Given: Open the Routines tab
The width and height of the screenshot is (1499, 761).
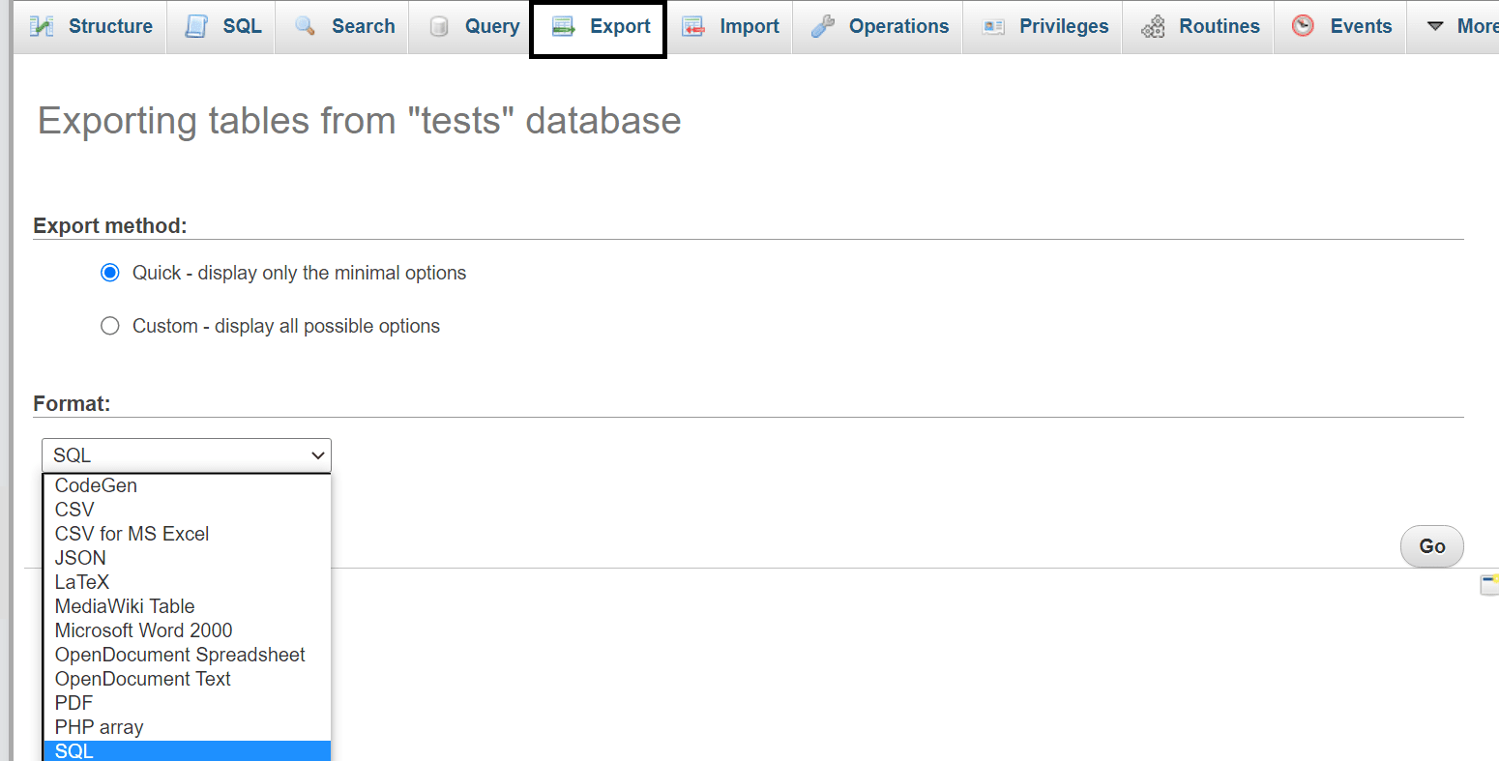Looking at the screenshot, I should (x=1199, y=26).
